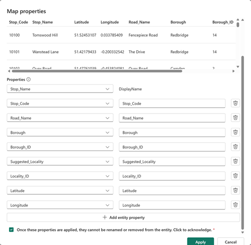Select the cell '0.033785409'
The image size is (251, 245).
pos(112,35)
